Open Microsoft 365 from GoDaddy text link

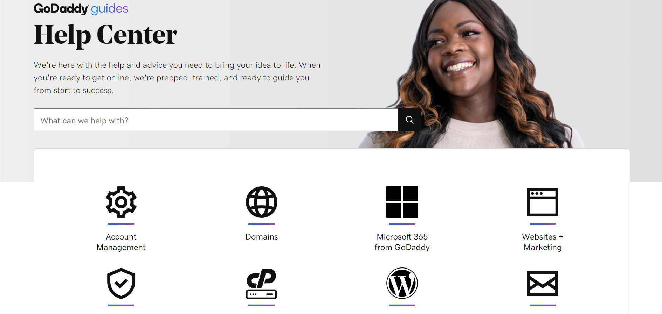tap(402, 242)
